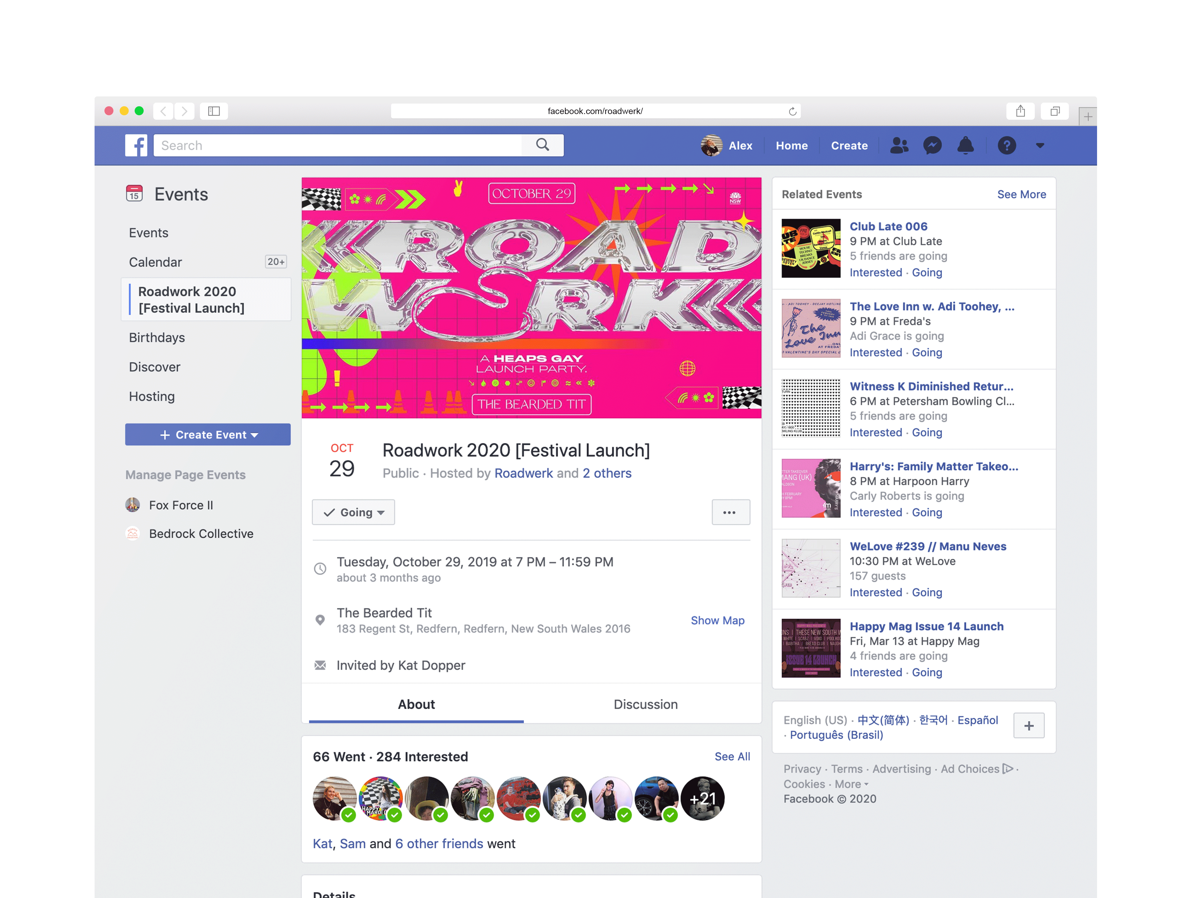Image resolution: width=1197 pixels, height=898 pixels.
Task: Click Safari's show tabs icon
Action: (x=1055, y=111)
